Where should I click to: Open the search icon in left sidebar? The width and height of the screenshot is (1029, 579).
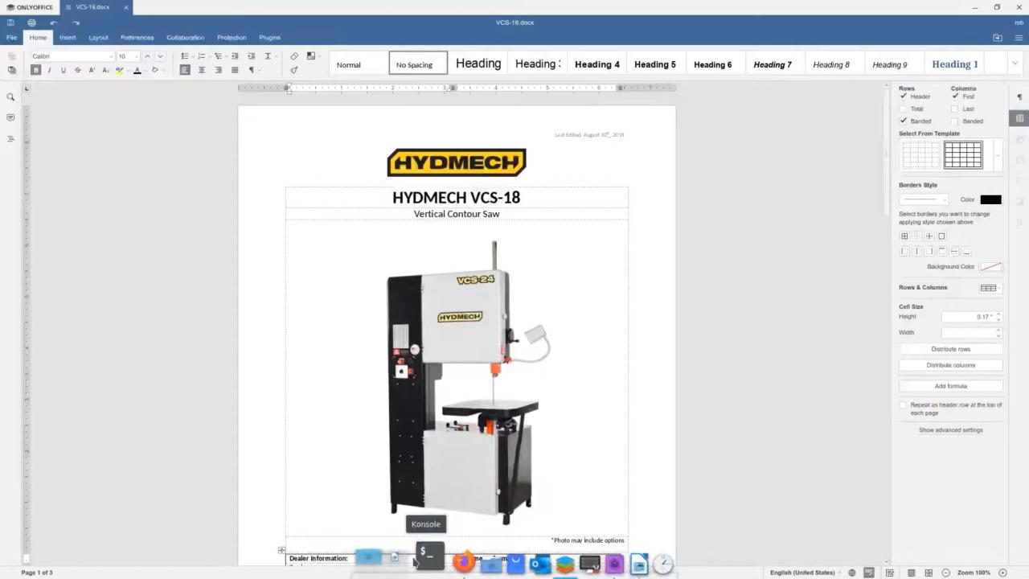[x=10, y=96]
